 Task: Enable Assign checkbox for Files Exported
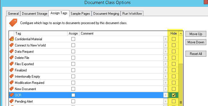pyautogui.click(x=73, y=64)
